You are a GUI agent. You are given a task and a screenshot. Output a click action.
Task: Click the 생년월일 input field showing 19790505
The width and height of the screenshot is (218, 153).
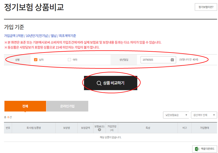click(x=158, y=60)
